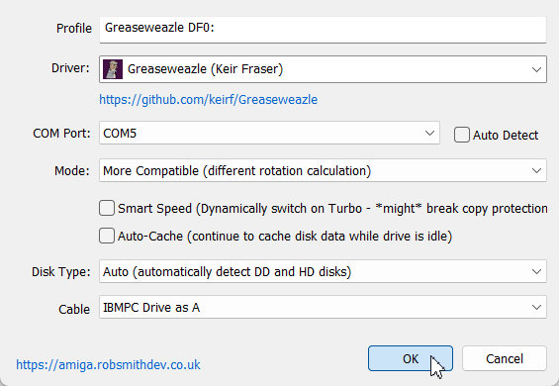The height and width of the screenshot is (386, 559).
Task: Open the Greaseweazle GitHub link
Action: (x=208, y=100)
